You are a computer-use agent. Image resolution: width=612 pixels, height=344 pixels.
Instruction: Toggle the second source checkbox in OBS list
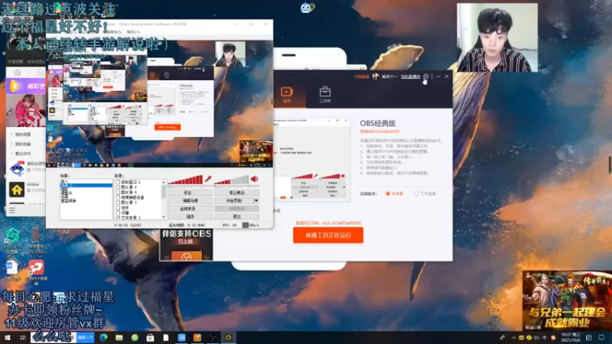(118, 187)
